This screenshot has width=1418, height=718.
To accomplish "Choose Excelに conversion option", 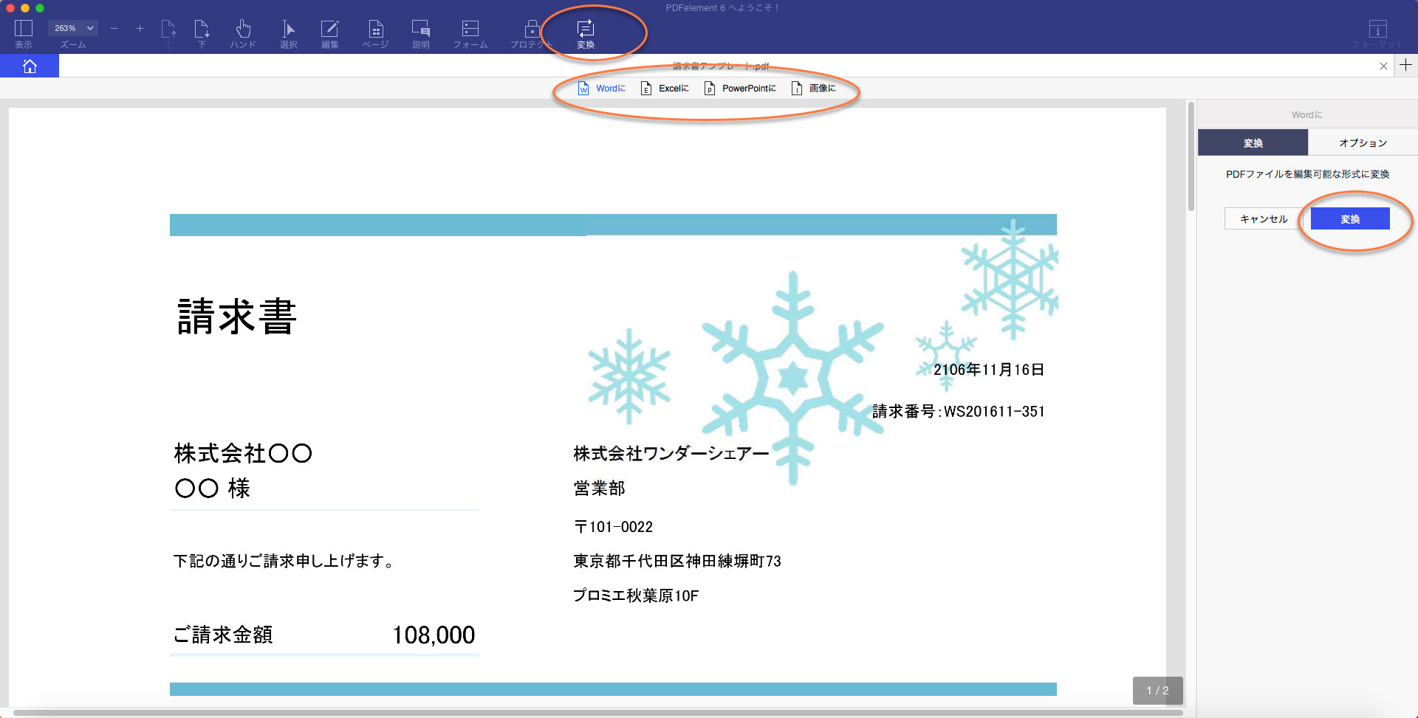I will (x=665, y=88).
